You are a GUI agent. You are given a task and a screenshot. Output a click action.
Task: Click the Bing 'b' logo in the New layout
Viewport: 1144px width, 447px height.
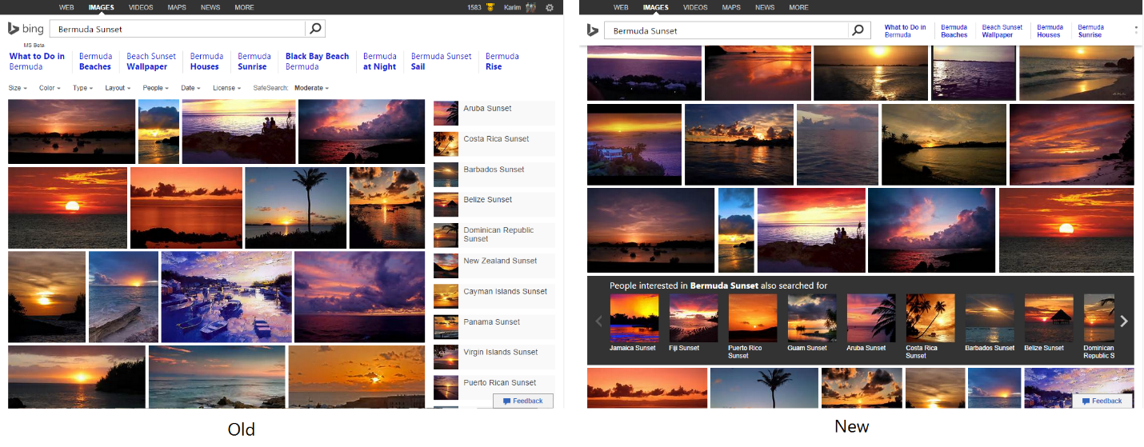(592, 30)
